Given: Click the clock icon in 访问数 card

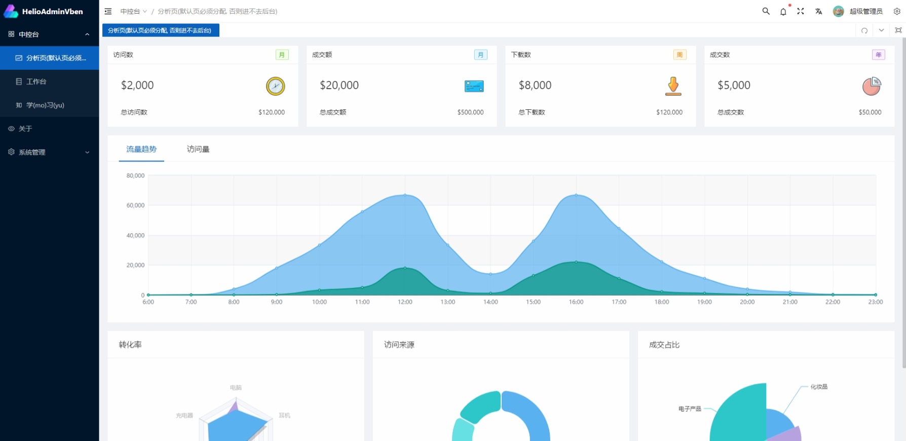Looking at the screenshot, I should 276,86.
